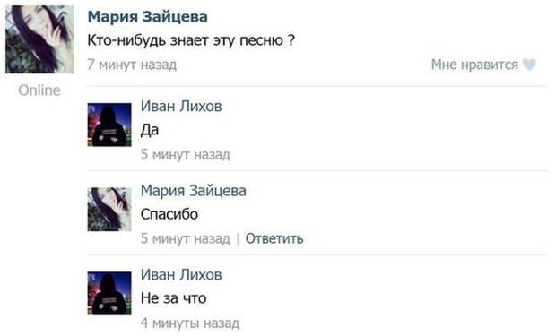This screenshot has width=556, height=336.
Task: Click the Спасибо comment text
Action: tap(169, 214)
